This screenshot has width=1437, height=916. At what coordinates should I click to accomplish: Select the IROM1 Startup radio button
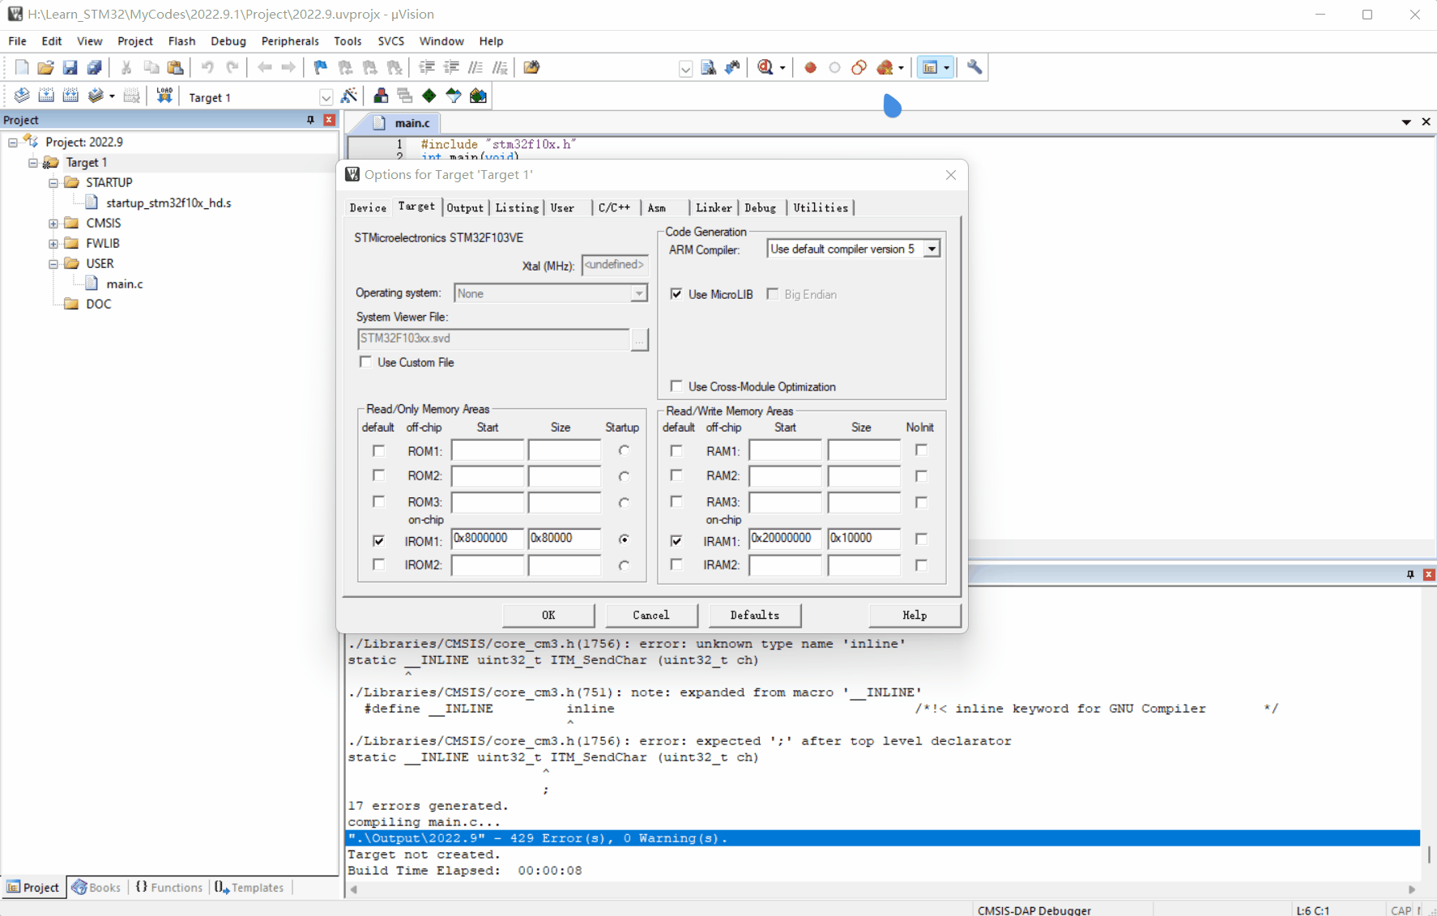pyautogui.click(x=623, y=540)
